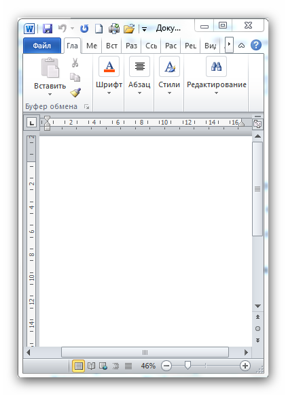Image resolution: width=286 pixels, height=395 pixels.
Task: Open the Шрифт font group
Action: pos(109,76)
